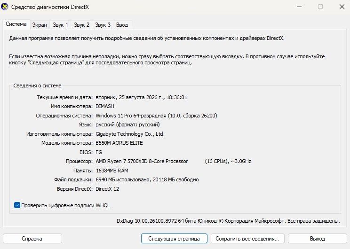350x249 pixels.
Task: Click the Средство диагностики DirectX window title
Action: coord(50,7)
